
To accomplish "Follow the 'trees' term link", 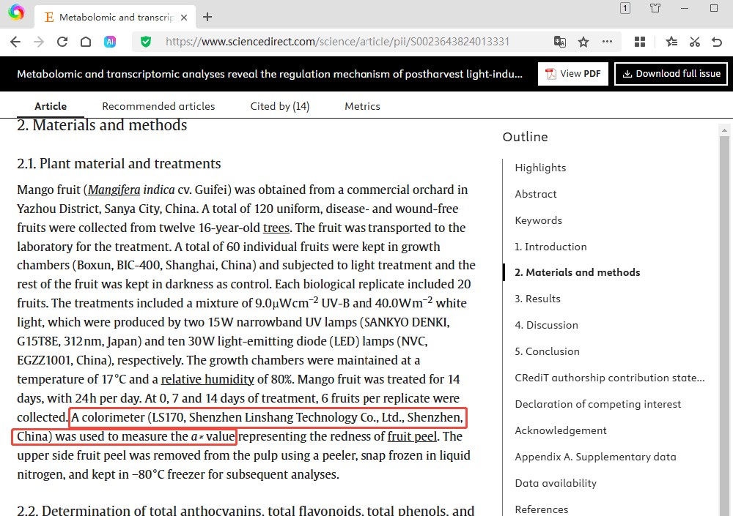I will (276, 228).
